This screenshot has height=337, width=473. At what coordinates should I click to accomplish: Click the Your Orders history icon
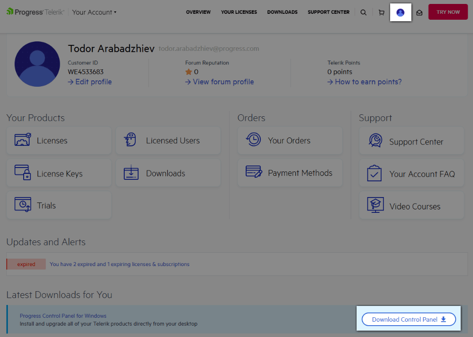[x=253, y=140]
